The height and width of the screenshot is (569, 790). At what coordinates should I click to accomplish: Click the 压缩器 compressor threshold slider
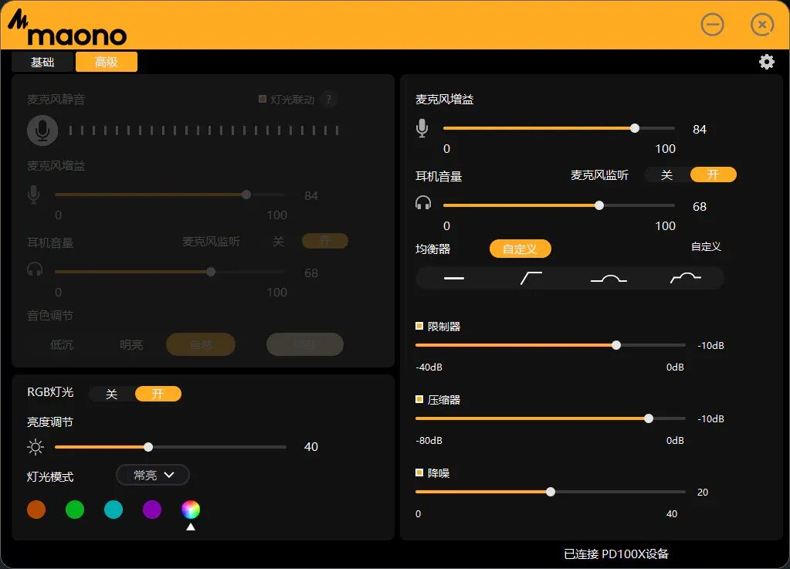tap(550, 418)
